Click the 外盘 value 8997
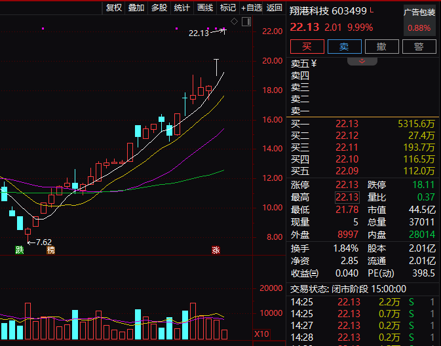The height and width of the screenshot is (346, 441). coord(348,235)
